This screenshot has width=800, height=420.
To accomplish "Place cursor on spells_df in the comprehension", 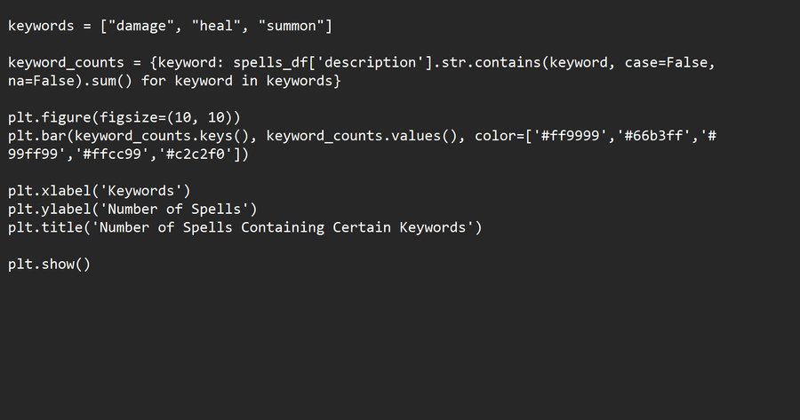I will pyautogui.click(x=270, y=63).
